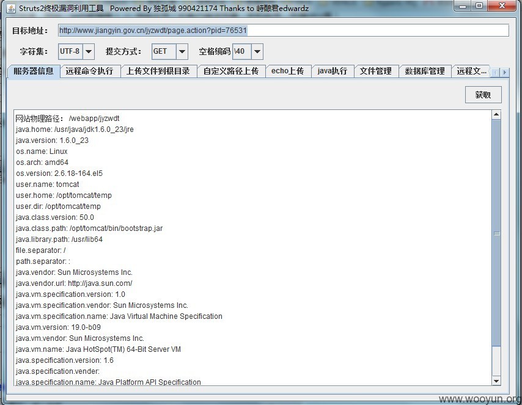The height and width of the screenshot is (405, 522).
Task: Click the java.specification.vender line
Action: [57, 371]
